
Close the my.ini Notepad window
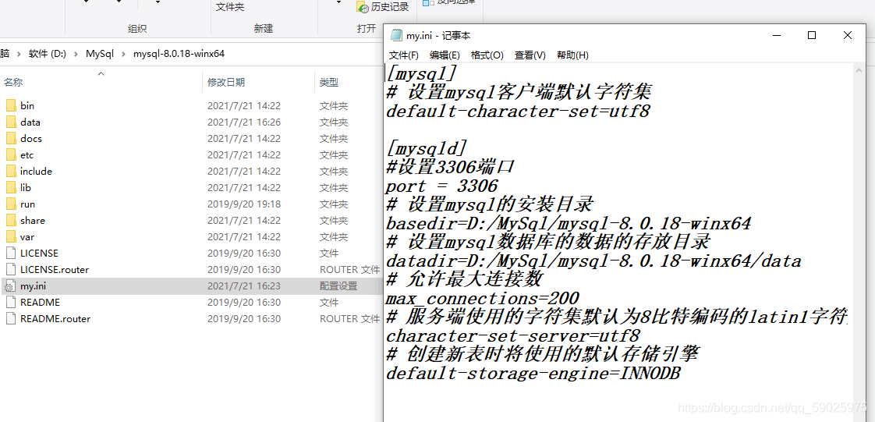[x=848, y=35]
